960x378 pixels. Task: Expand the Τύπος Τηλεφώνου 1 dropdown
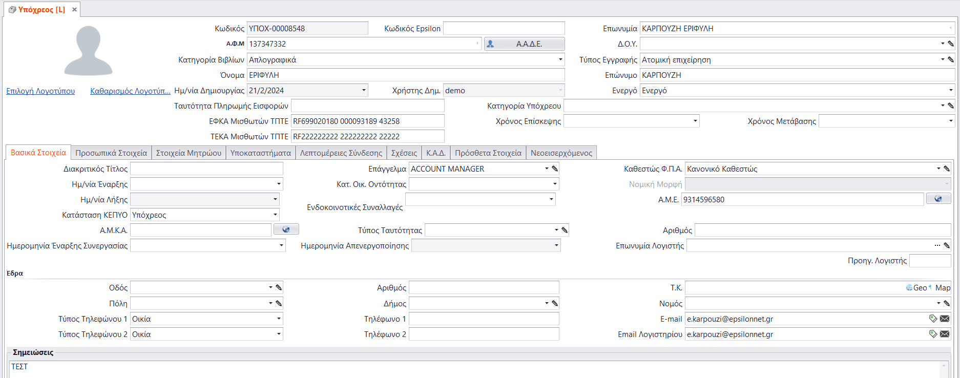tap(279, 319)
